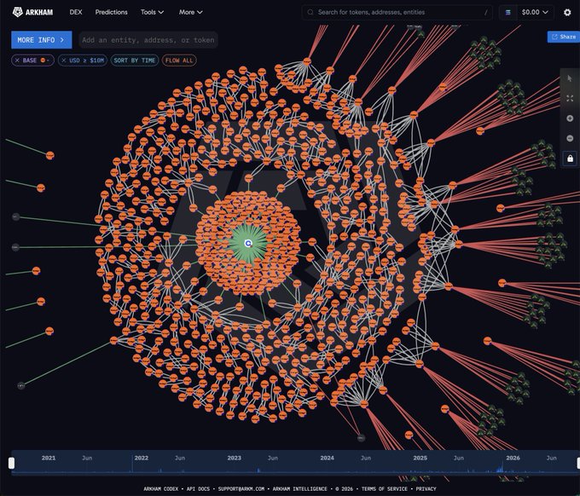This screenshot has height=496, width=580.
Task: Jump to 2022 on the timeline
Action: [142, 458]
